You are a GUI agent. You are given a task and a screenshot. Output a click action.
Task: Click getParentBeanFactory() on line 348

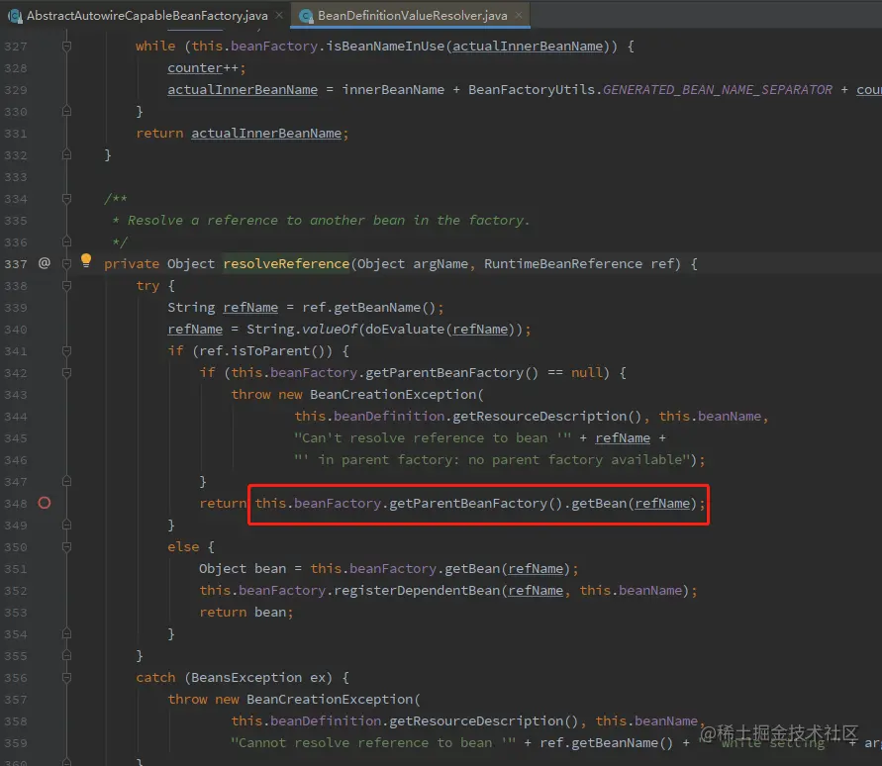476,504
